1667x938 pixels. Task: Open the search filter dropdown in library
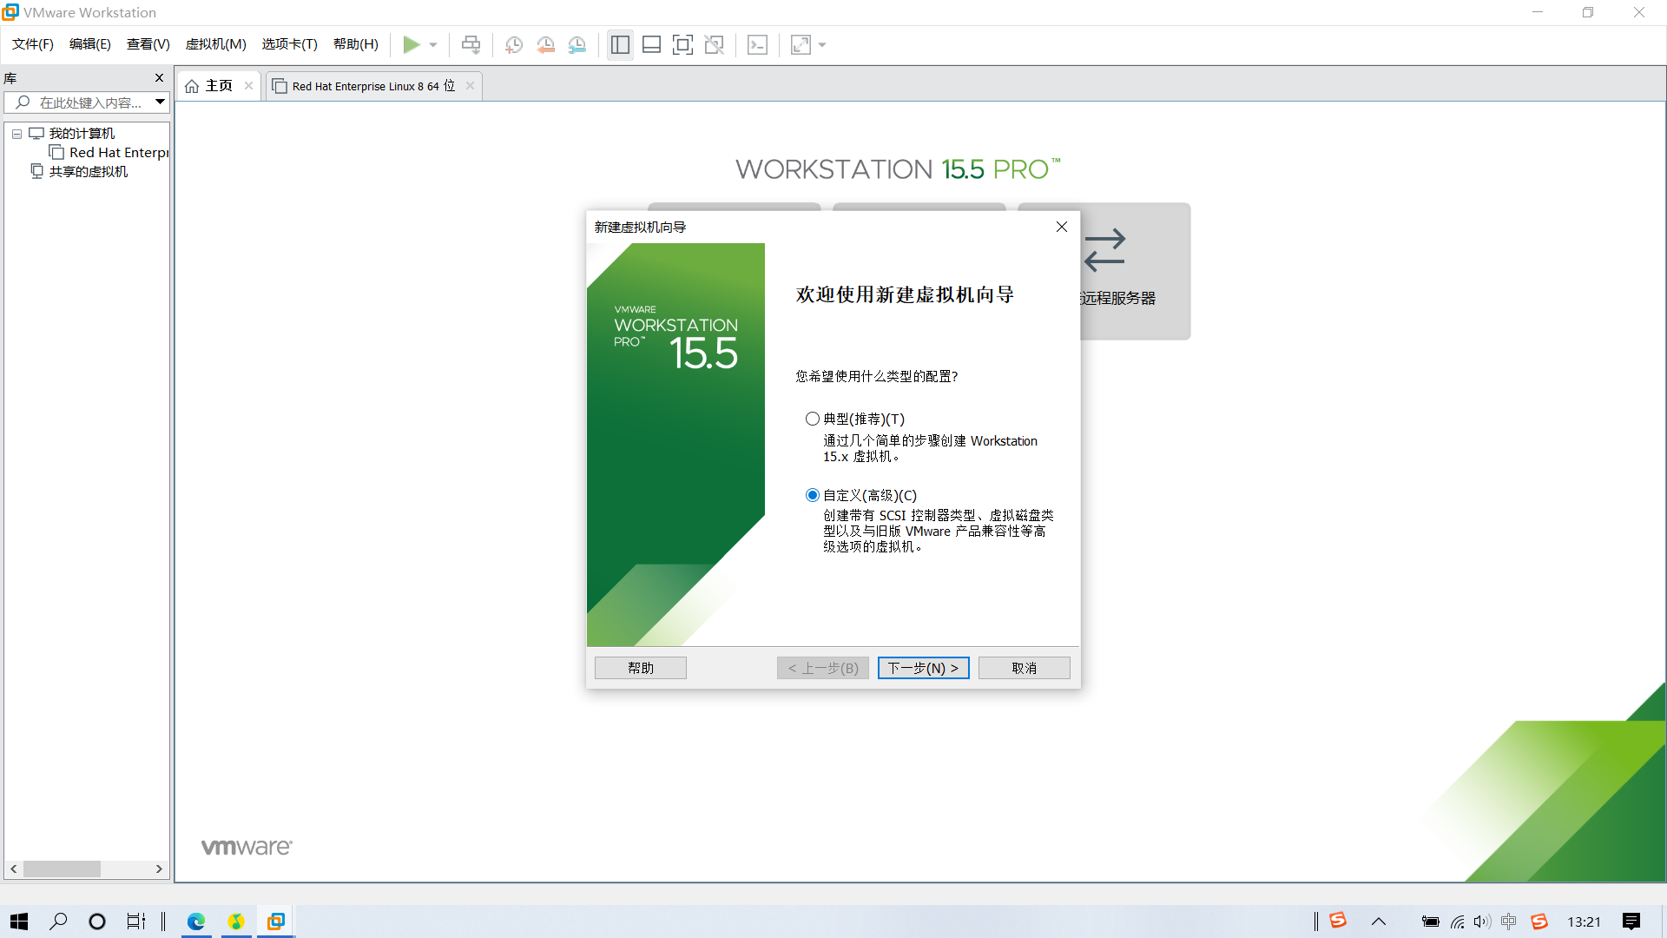pos(160,102)
